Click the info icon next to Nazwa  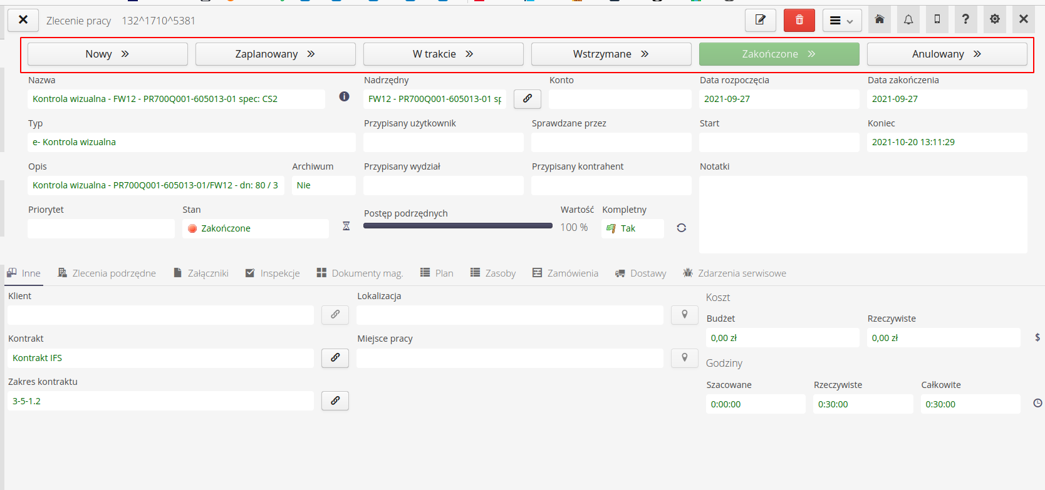(x=344, y=96)
